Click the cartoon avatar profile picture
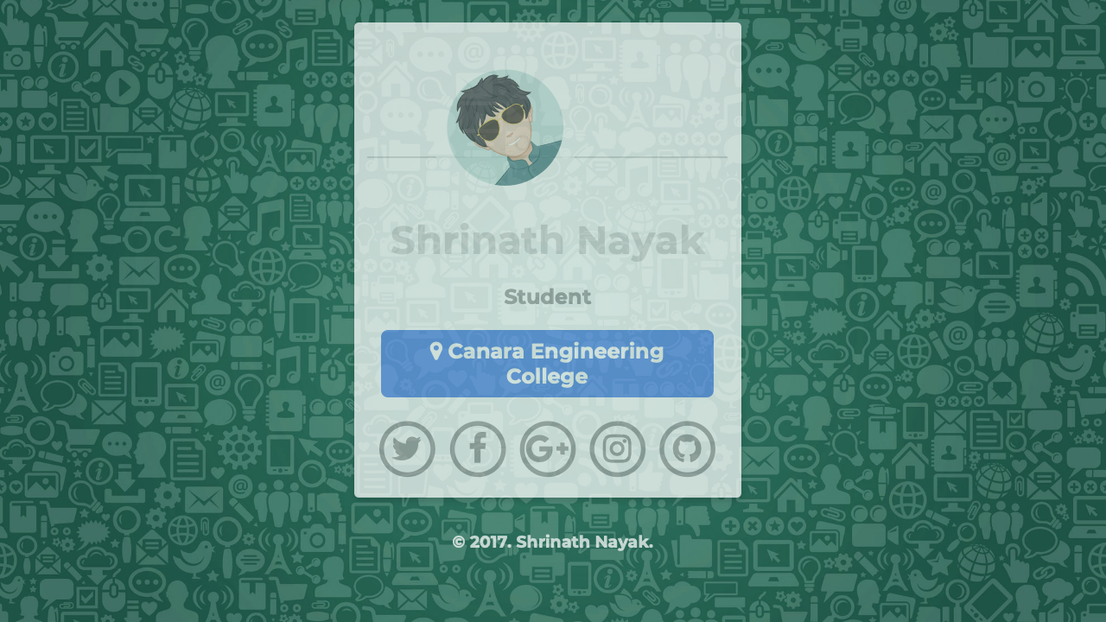Viewport: 1106px width, 622px height. (505, 128)
